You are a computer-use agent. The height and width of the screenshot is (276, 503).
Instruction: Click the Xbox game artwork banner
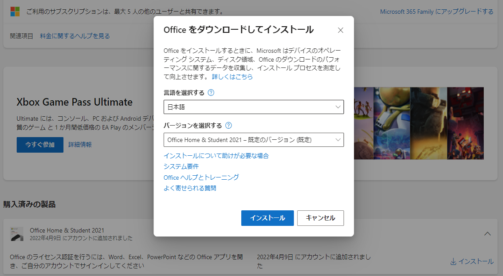(x=419, y=123)
